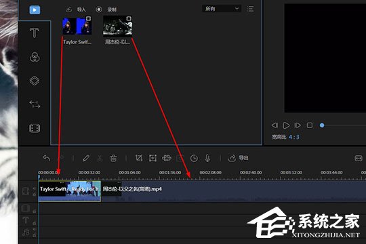Click the 导出 (Export) button
366x244 pixels.
click(238, 158)
